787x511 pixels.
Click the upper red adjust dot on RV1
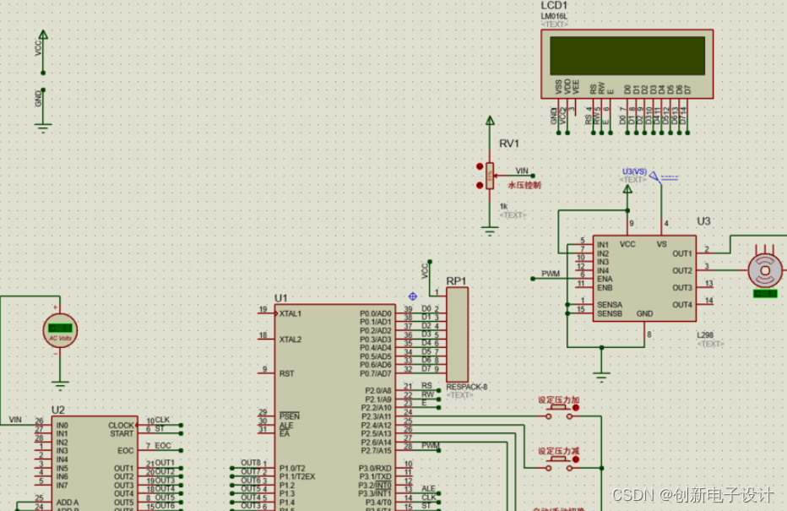pyautogui.click(x=480, y=166)
